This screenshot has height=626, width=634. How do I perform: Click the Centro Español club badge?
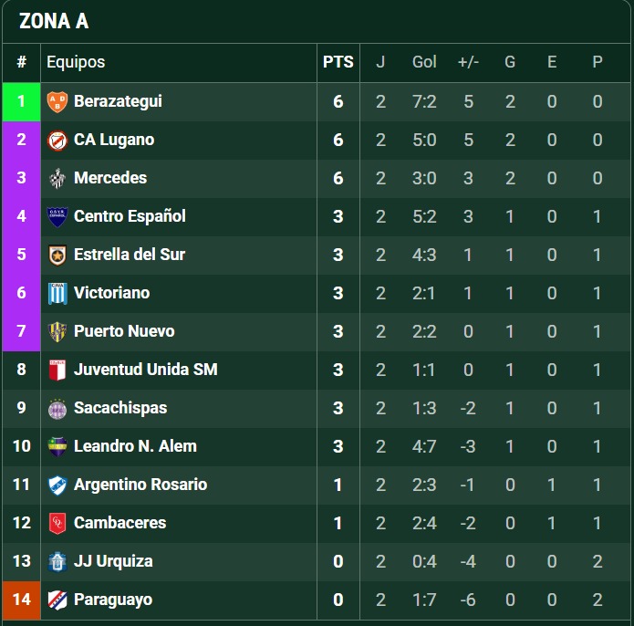[57, 217]
